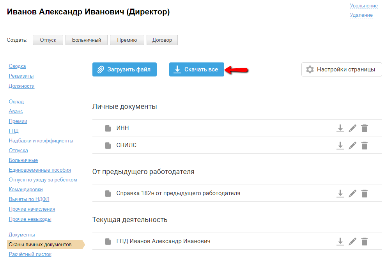This screenshot has height=263, width=386.
Task: Download the ИНН document file
Action: pyautogui.click(x=340, y=128)
